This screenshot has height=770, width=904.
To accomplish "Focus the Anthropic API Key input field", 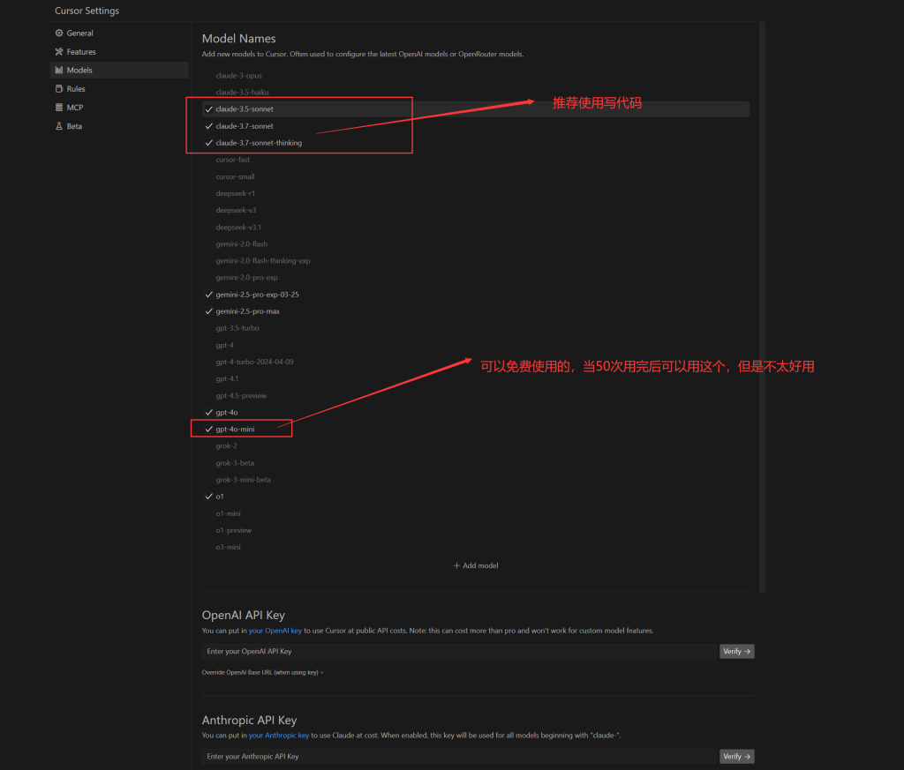I will [459, 756].
